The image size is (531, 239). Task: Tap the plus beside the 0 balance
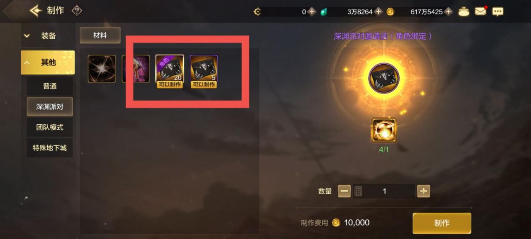pyautogui.click(x=312, y=12)
